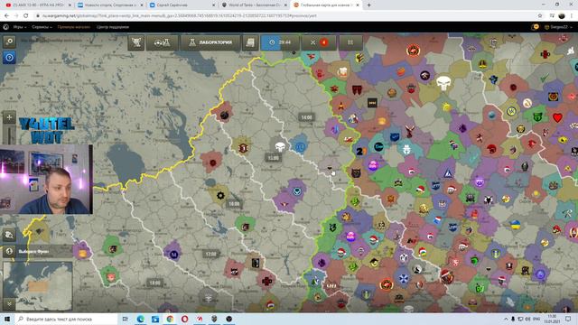
Task: Open the Выберите Фронт selector
Action: tap(38, 251)
